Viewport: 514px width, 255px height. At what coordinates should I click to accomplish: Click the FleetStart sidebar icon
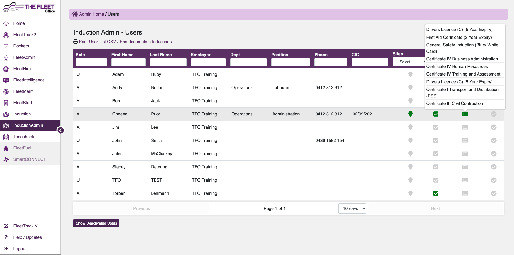(6, 103)
